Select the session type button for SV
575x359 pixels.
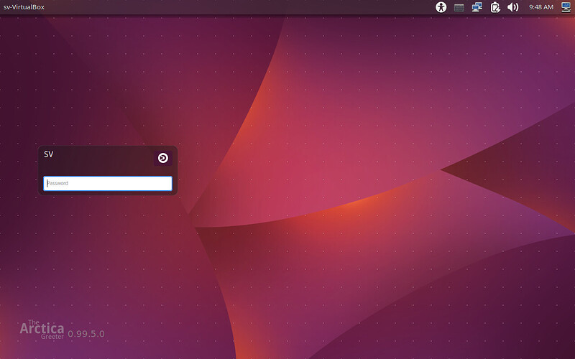pos(163,158)
